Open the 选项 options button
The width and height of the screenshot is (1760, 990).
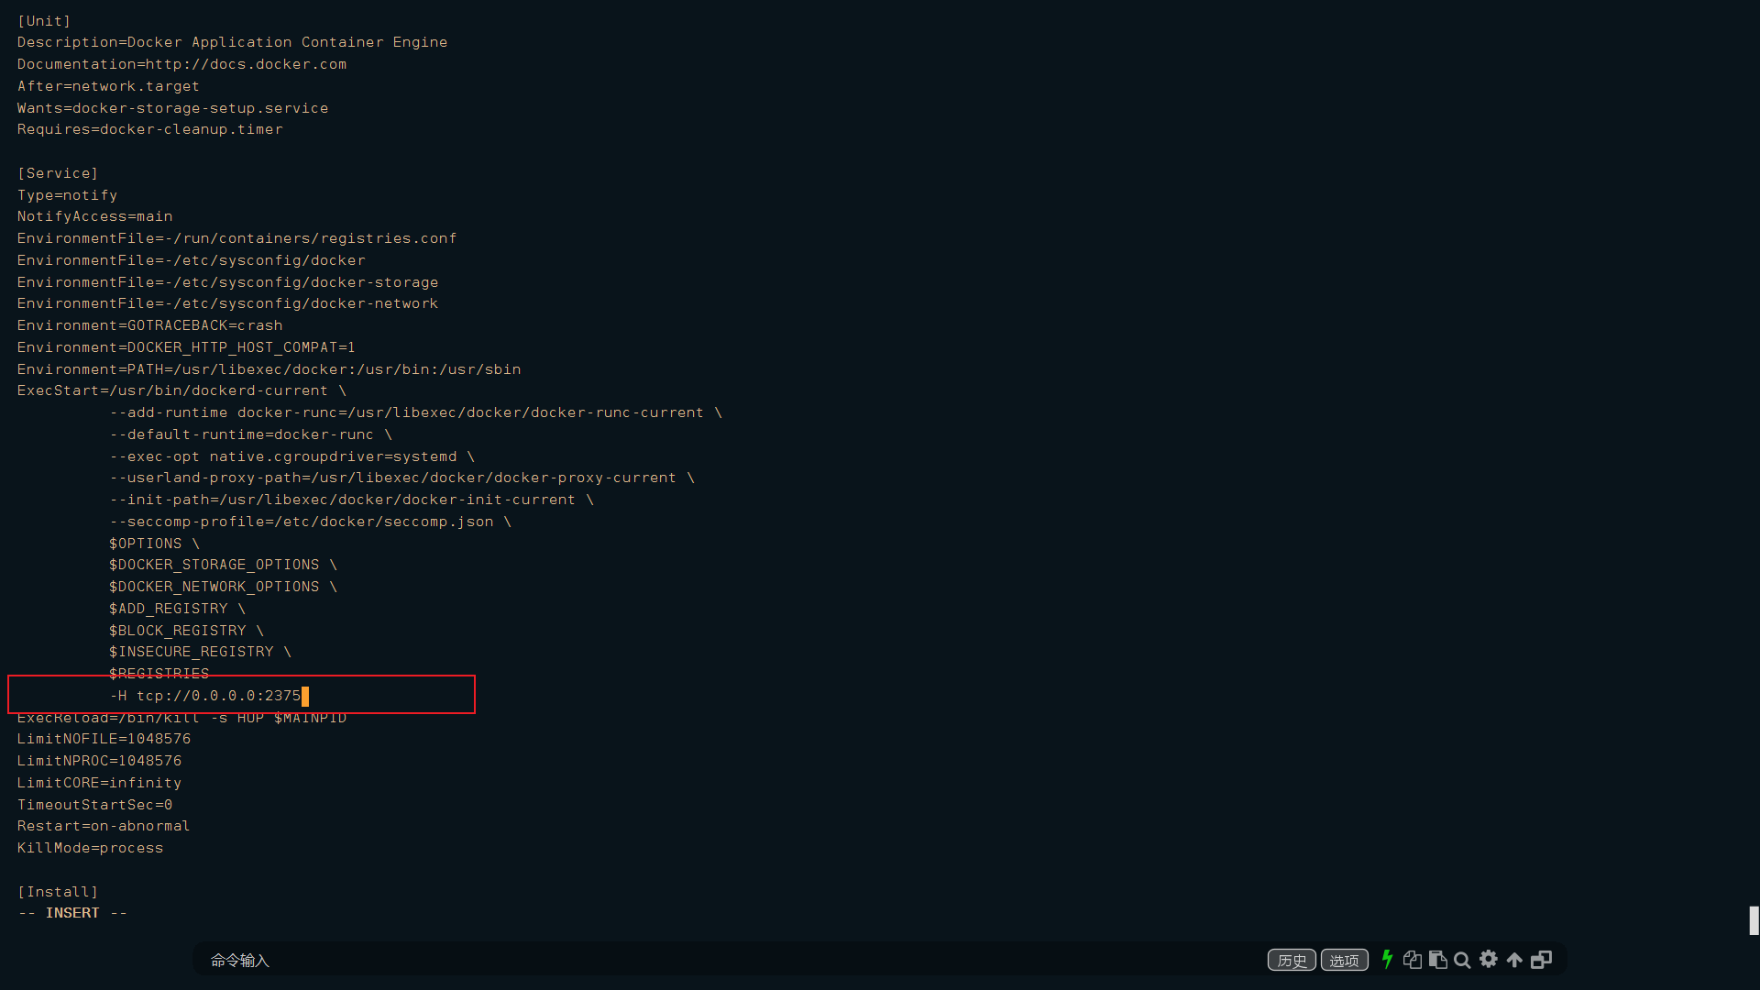[x=1344, y=960]
